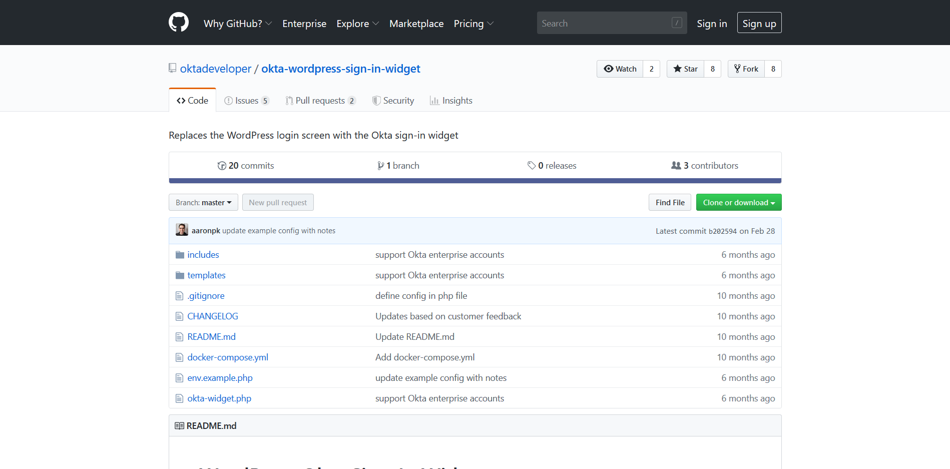Open aaronpk's profile link

click(x=206, y=231)
